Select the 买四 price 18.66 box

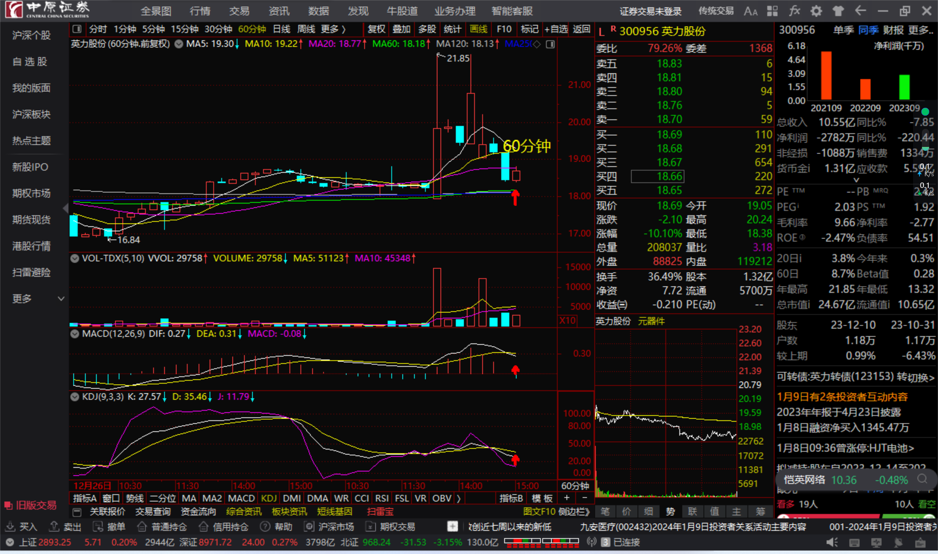click(x=658, y=176)
